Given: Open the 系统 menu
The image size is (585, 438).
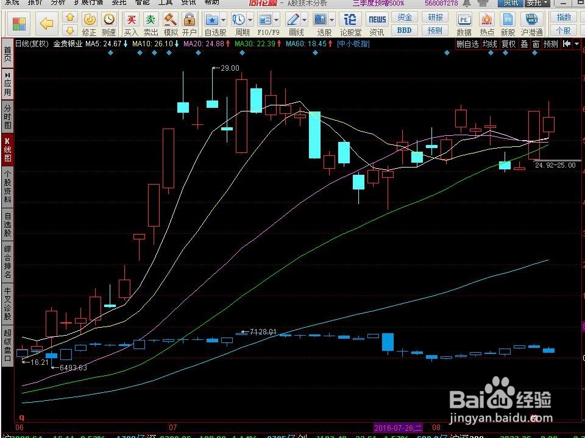Looking at the screenshot, I should click(12, 2).
